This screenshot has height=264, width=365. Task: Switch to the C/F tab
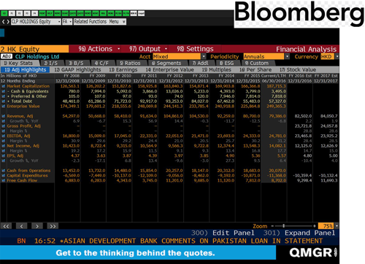pos(101,63)
